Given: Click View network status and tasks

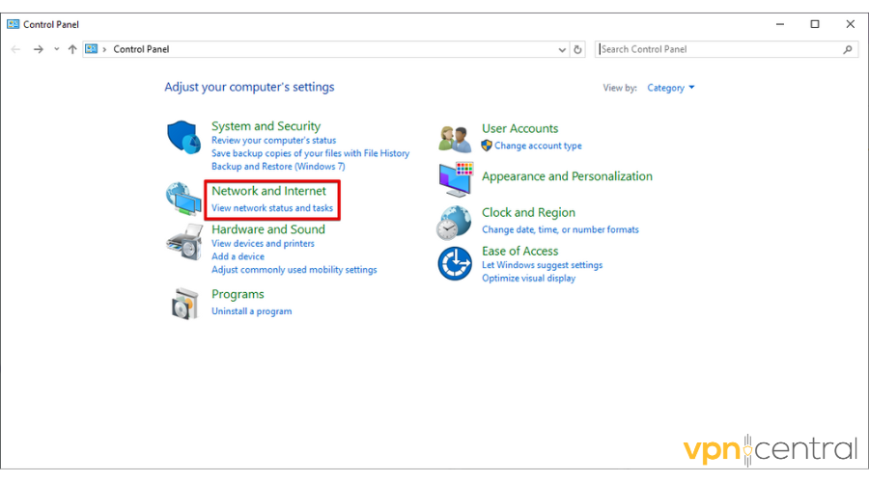Looking at the screenshot, I should pyautogui.click(x=272, y=208).
